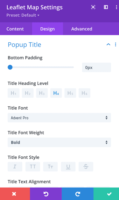Collapse the Popup Title section chevron

108,44
